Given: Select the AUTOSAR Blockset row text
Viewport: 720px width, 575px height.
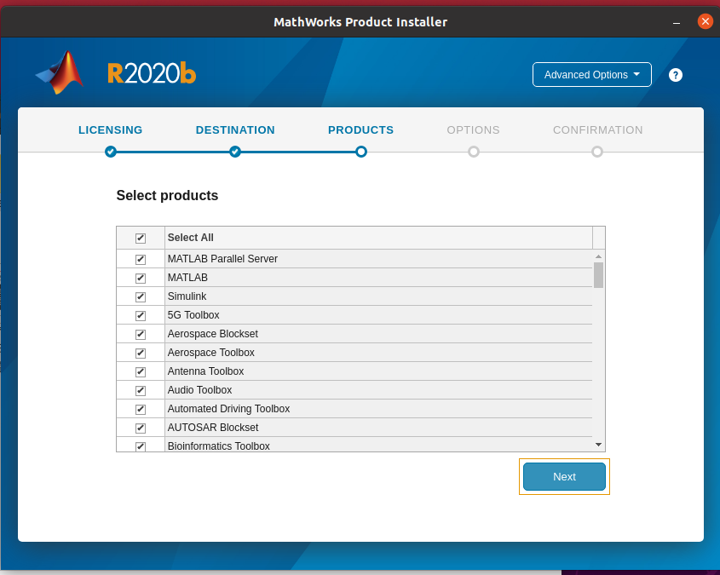Looking at the screenshot, I should (x=213, y=428).
